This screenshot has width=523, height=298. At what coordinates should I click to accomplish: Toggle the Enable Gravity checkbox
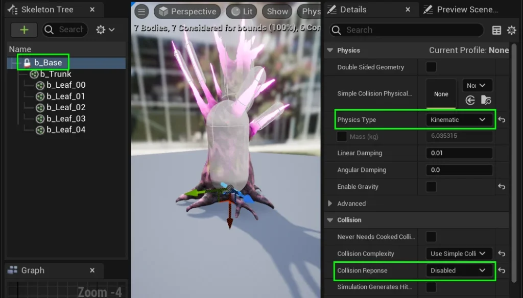(x=431, y=187)
